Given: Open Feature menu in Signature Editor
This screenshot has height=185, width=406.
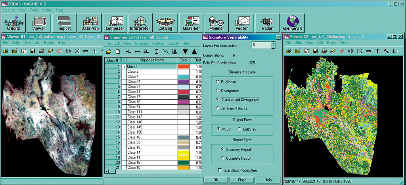Looking at the screenshot, I should pyautogui.click(x=158, y=43).
